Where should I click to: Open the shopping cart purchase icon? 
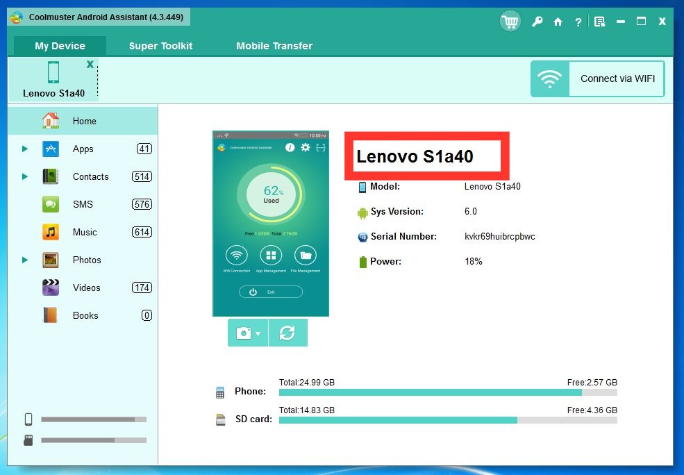510,21
